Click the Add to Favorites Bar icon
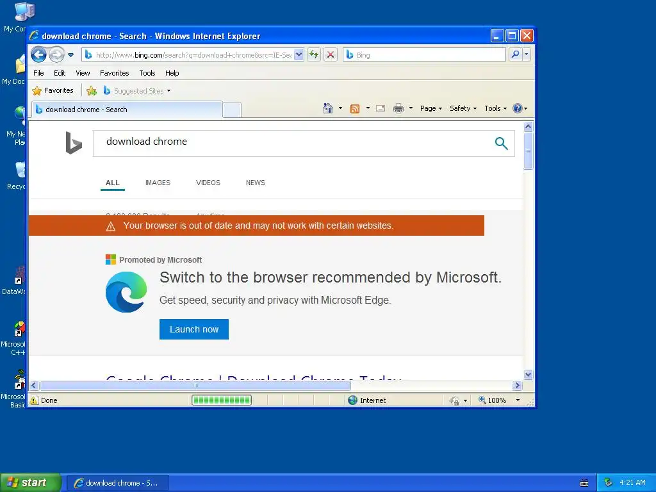Image resolution: width=656 pixels, height=492 pixels. tap(92, 90)
